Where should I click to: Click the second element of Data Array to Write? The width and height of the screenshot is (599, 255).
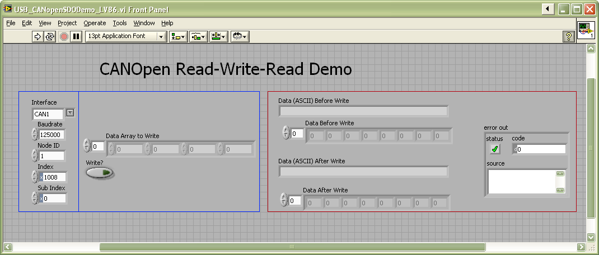coord(165,149)
